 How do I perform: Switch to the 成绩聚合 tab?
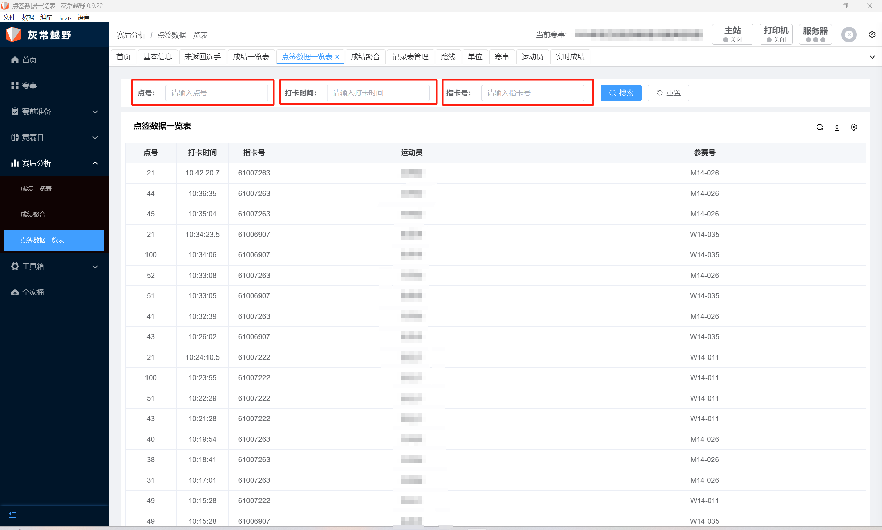[365, 57]
